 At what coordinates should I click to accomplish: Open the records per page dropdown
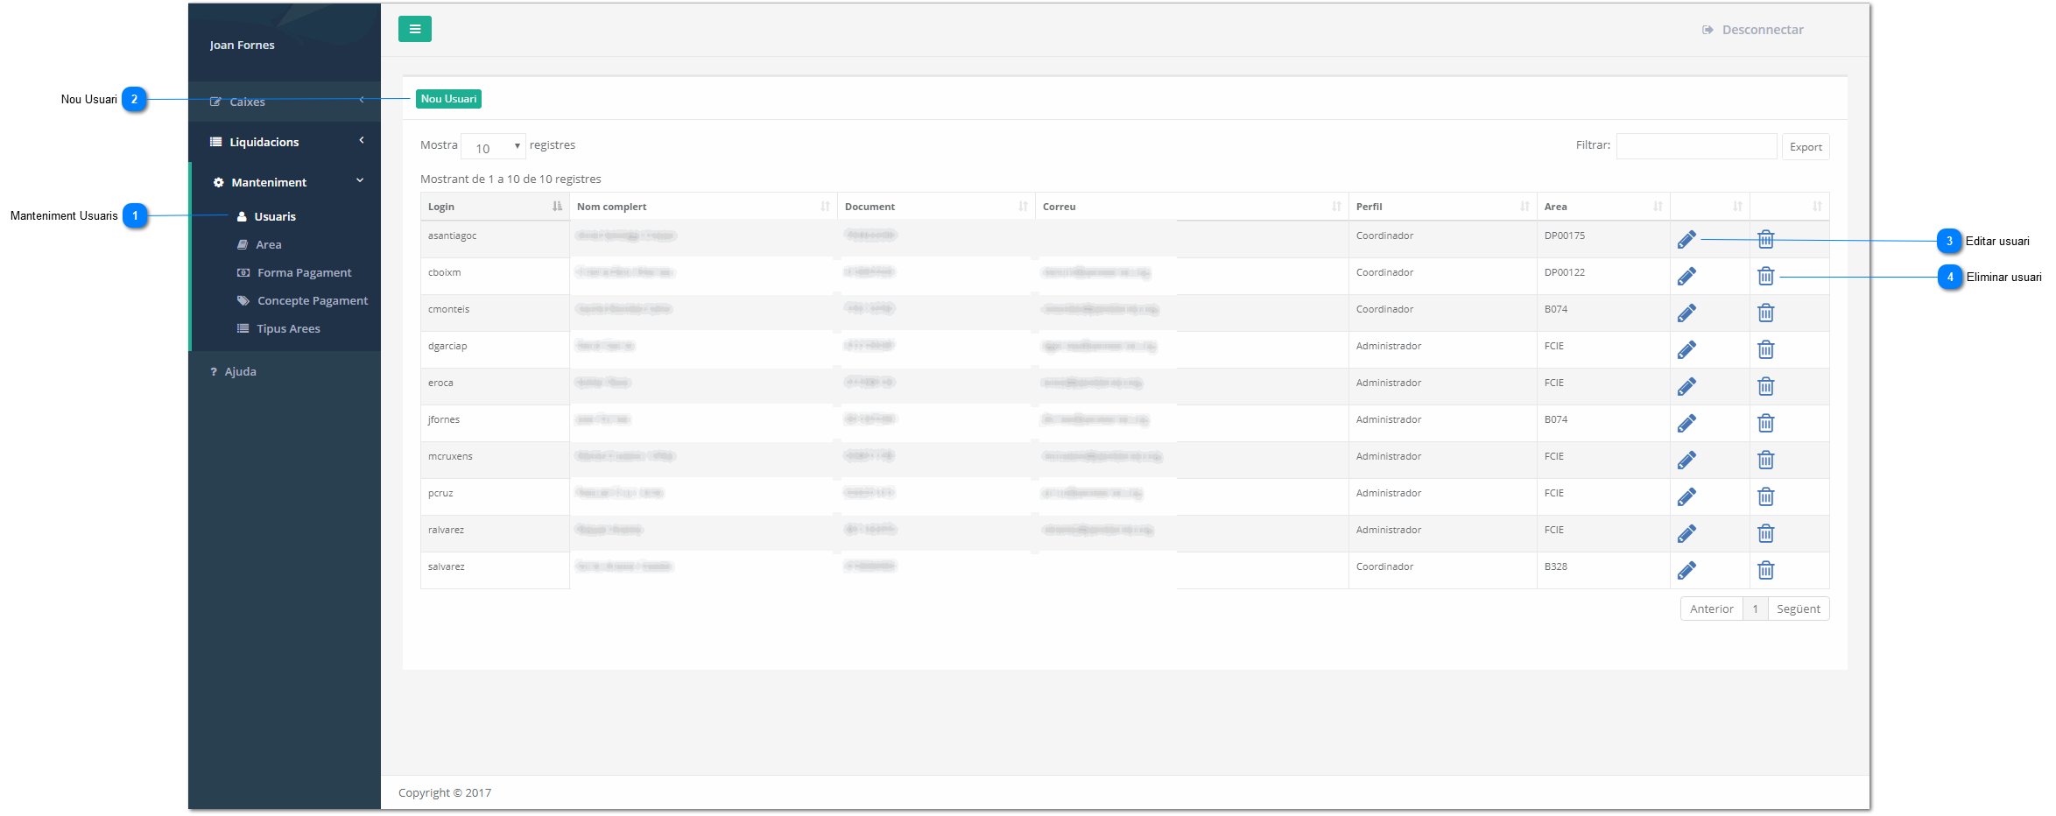[493, 147]
